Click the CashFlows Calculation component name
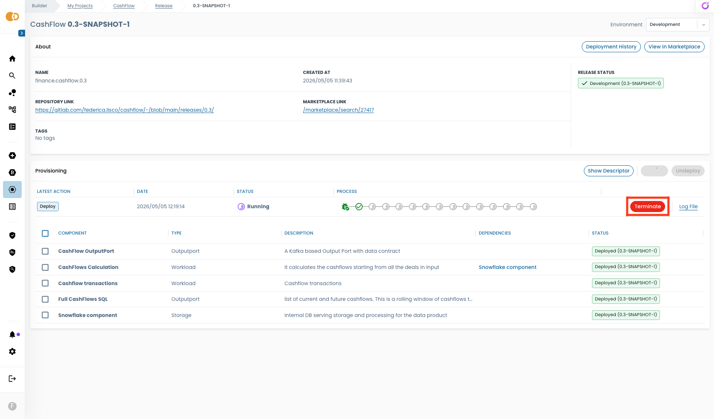Screen dimensions: 714x419 [88, 267]
